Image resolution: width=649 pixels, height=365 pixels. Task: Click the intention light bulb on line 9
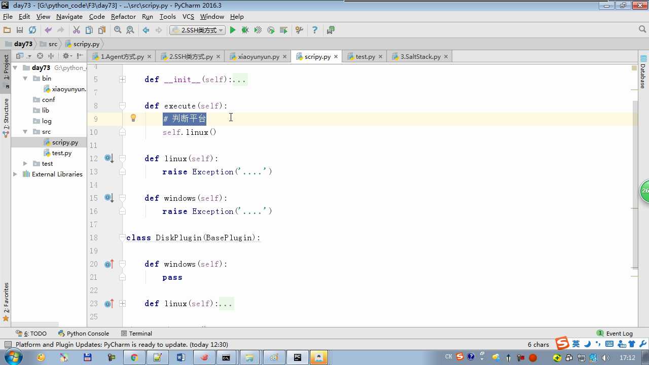point(133,118)
